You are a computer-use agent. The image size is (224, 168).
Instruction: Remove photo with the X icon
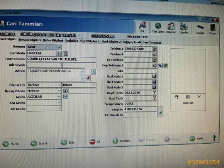pos(199,97)
